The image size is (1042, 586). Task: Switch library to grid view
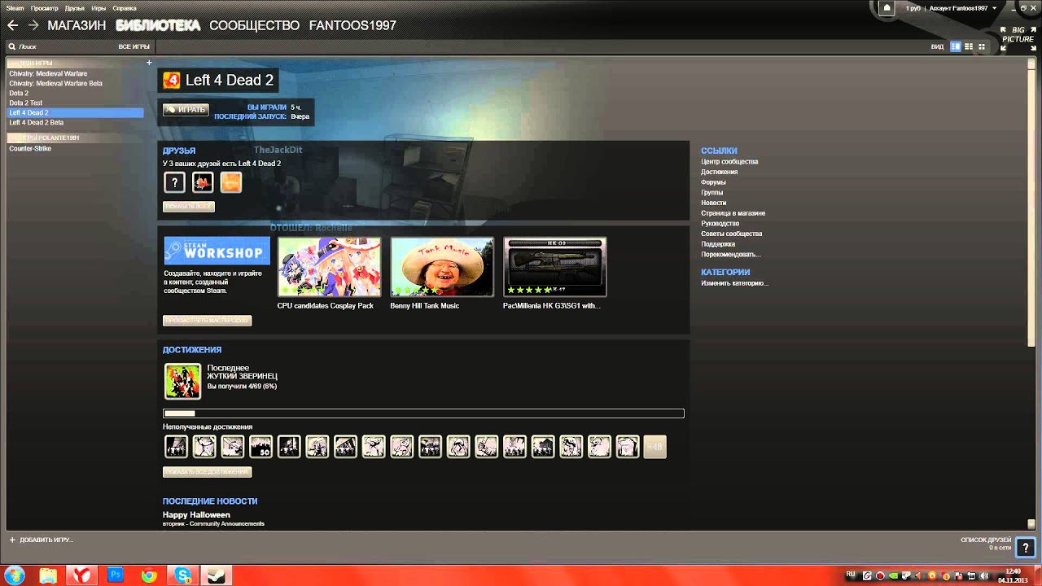tap(982, 47)
